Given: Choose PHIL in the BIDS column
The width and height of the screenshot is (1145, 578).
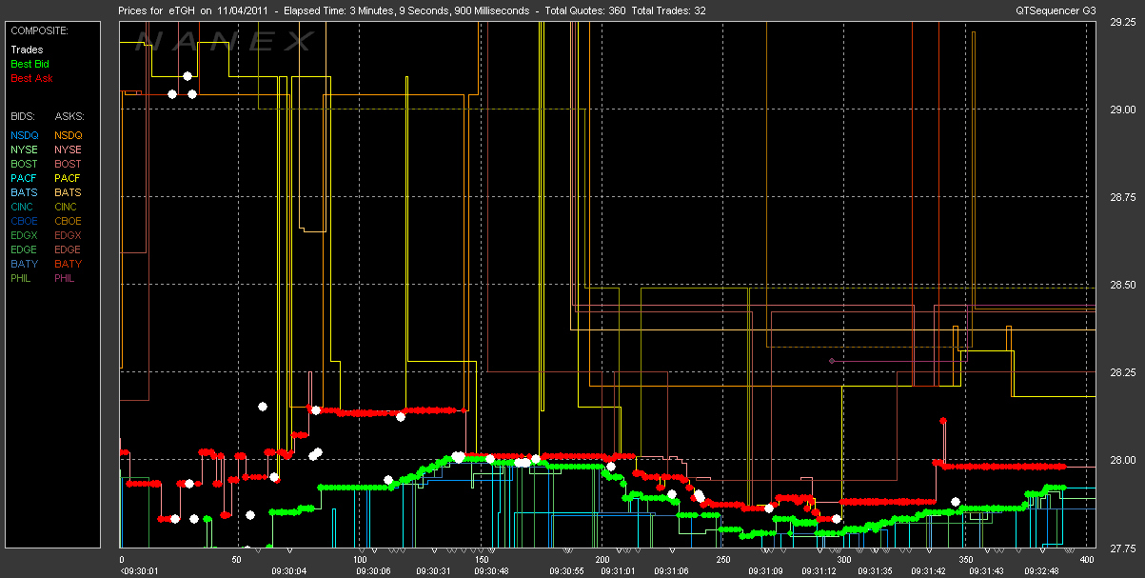Looking at the screenshot, I should click(23, 278).
